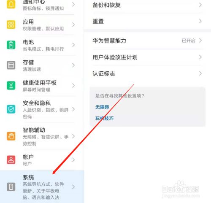Follow the 无障碍 blue link
Viewport: 211px width, 203px height.
[102, 107]
